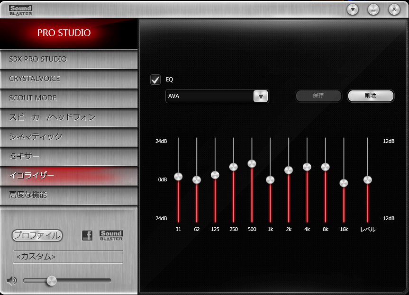Open 高度な機能 section

pyautogui.click(x=69, y=195)
